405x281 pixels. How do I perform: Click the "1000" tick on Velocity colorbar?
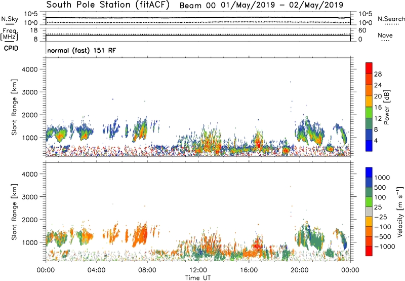point(382,178)
